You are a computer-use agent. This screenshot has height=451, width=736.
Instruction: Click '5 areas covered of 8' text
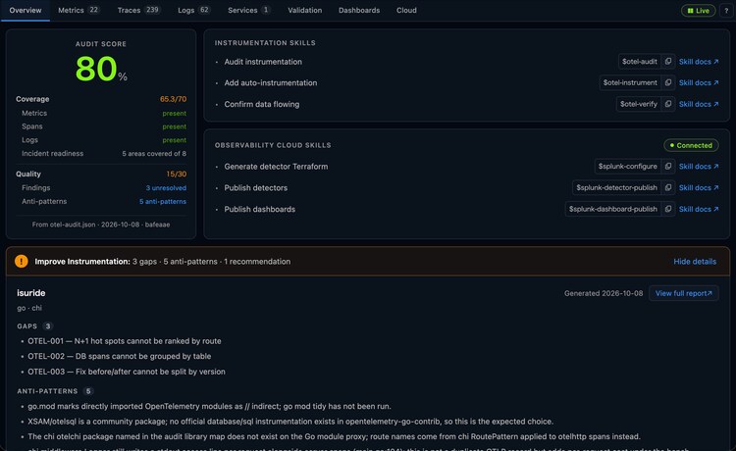click(x=154, y=154)
